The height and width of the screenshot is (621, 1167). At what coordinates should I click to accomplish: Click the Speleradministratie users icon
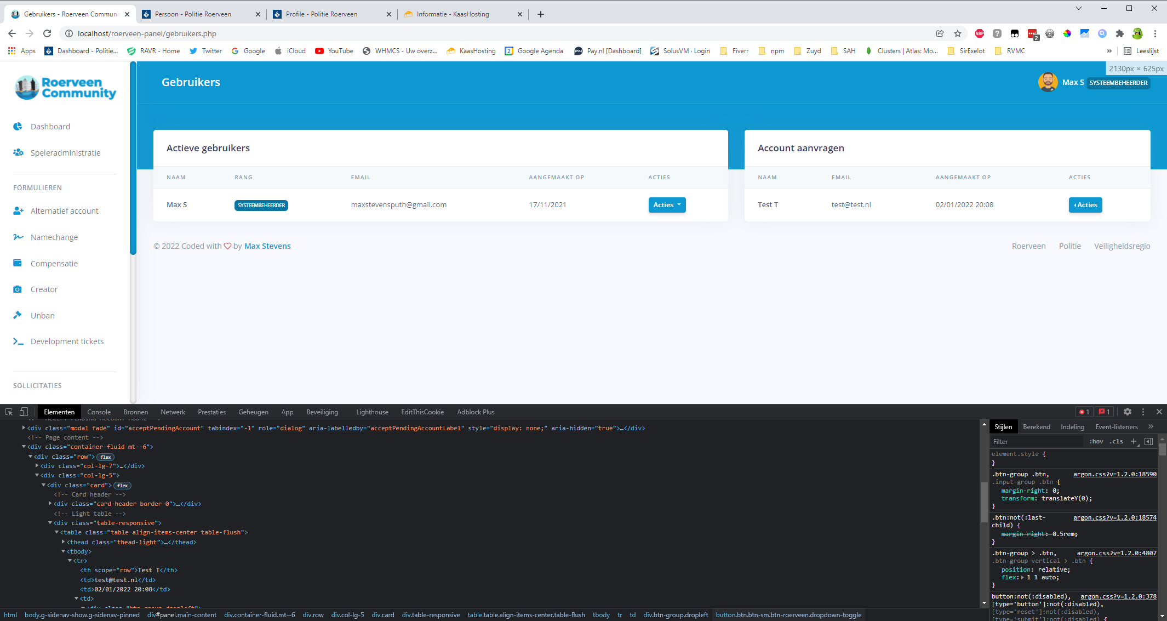tap(18, 152)
